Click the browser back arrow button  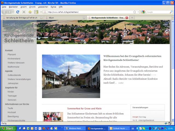click(5, 12)
